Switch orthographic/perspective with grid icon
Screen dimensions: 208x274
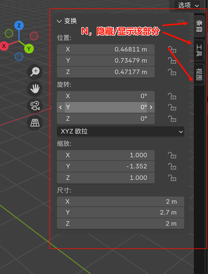pyautogui.click(x=35, y=123)
